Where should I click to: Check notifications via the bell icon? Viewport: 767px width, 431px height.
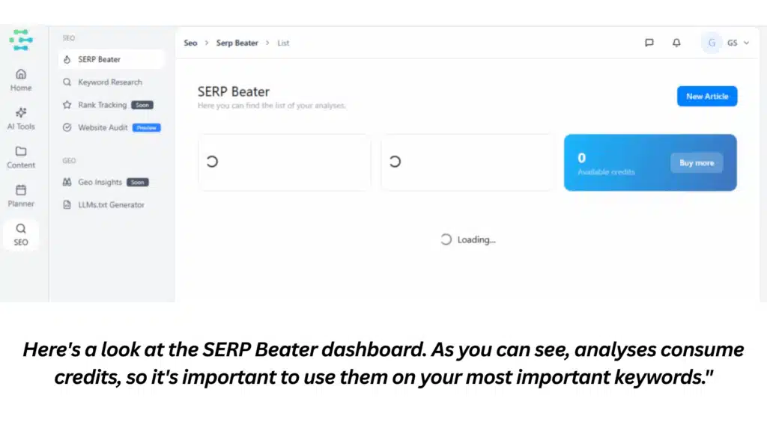tap(676, 43)
